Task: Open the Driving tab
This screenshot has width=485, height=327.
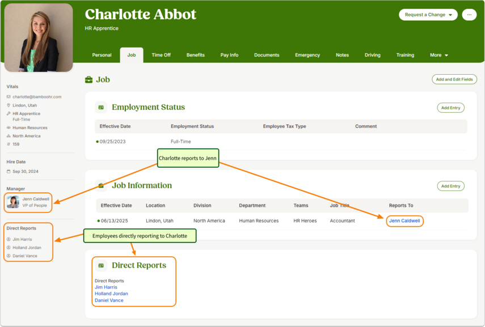Action: [373, 55]
